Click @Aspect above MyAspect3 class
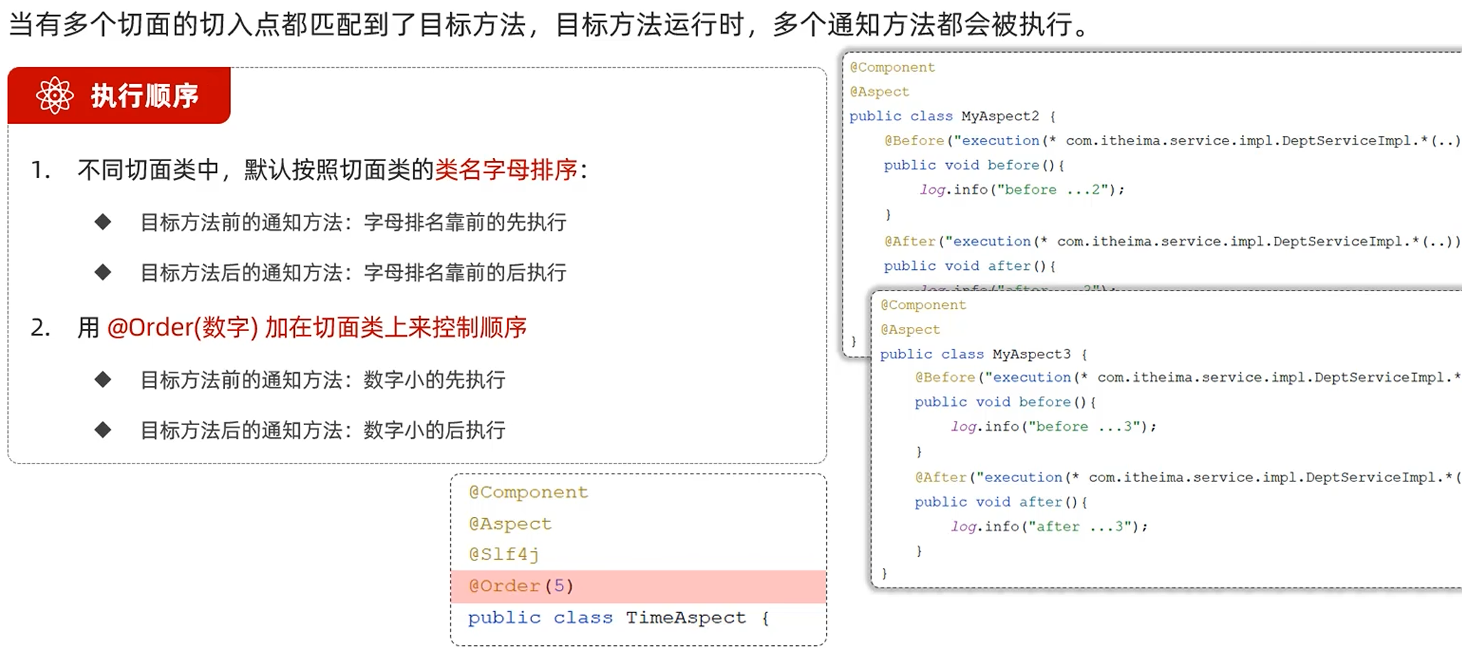Image resolution: width=1462 pixels, height=648 pixels. pyautogui.click(x=910, y=330)
